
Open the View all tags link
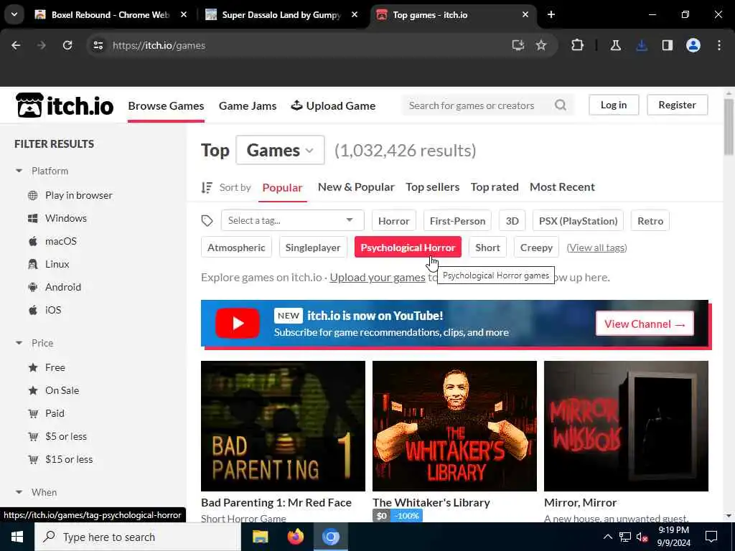(x=596, y=248)
